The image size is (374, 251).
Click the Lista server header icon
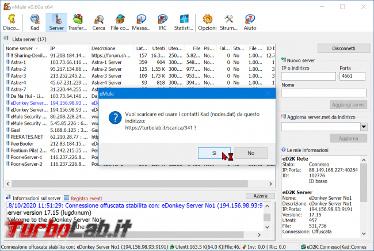[x=6, y=39]
